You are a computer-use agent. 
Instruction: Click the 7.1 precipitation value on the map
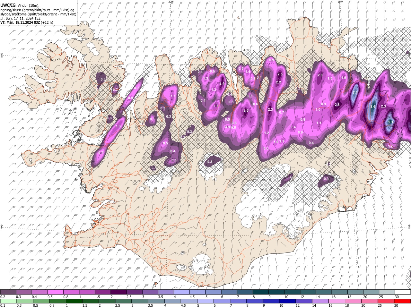click(355, 93)
